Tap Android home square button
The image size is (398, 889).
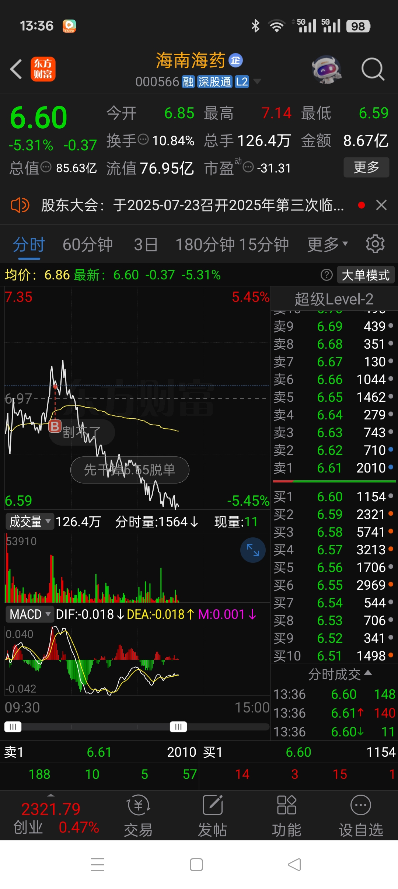196,864
